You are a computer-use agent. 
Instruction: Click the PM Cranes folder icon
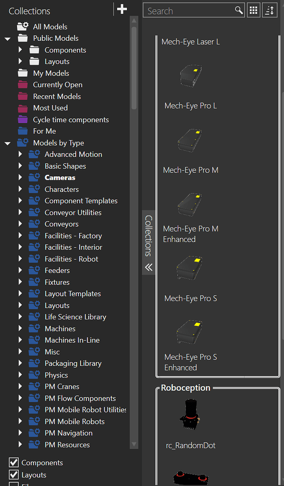click(35, 386)
